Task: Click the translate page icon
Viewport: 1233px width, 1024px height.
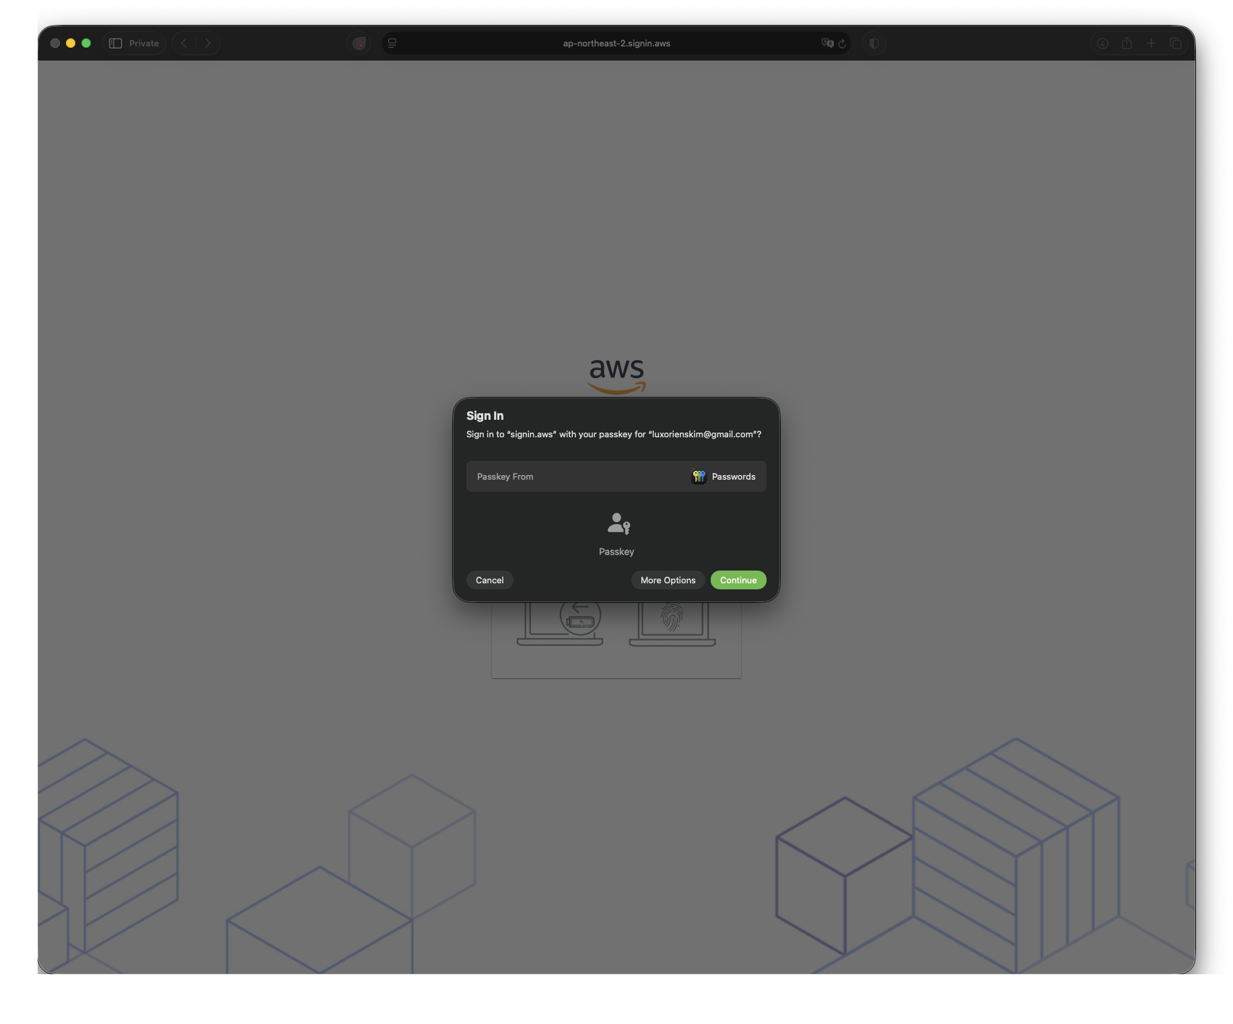Action: point(827,43)
